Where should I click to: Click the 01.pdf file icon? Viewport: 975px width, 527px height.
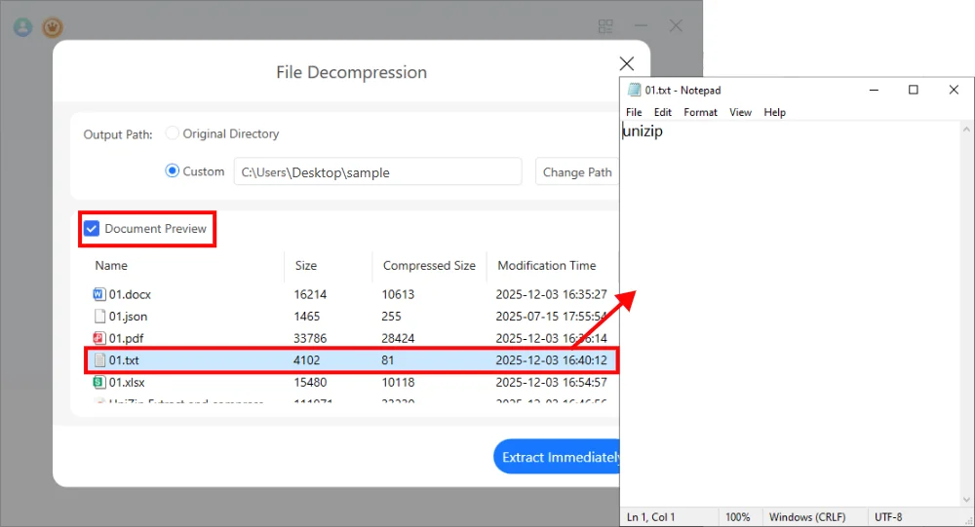(98, 338)
